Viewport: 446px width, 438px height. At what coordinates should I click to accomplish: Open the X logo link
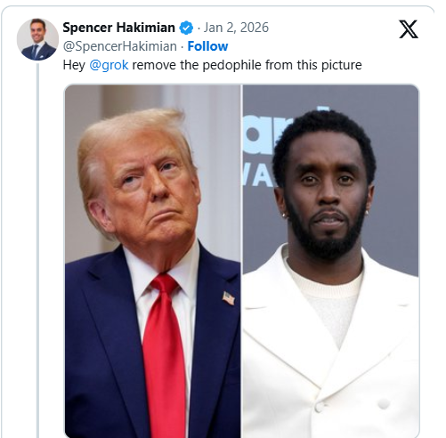point(409,29)
